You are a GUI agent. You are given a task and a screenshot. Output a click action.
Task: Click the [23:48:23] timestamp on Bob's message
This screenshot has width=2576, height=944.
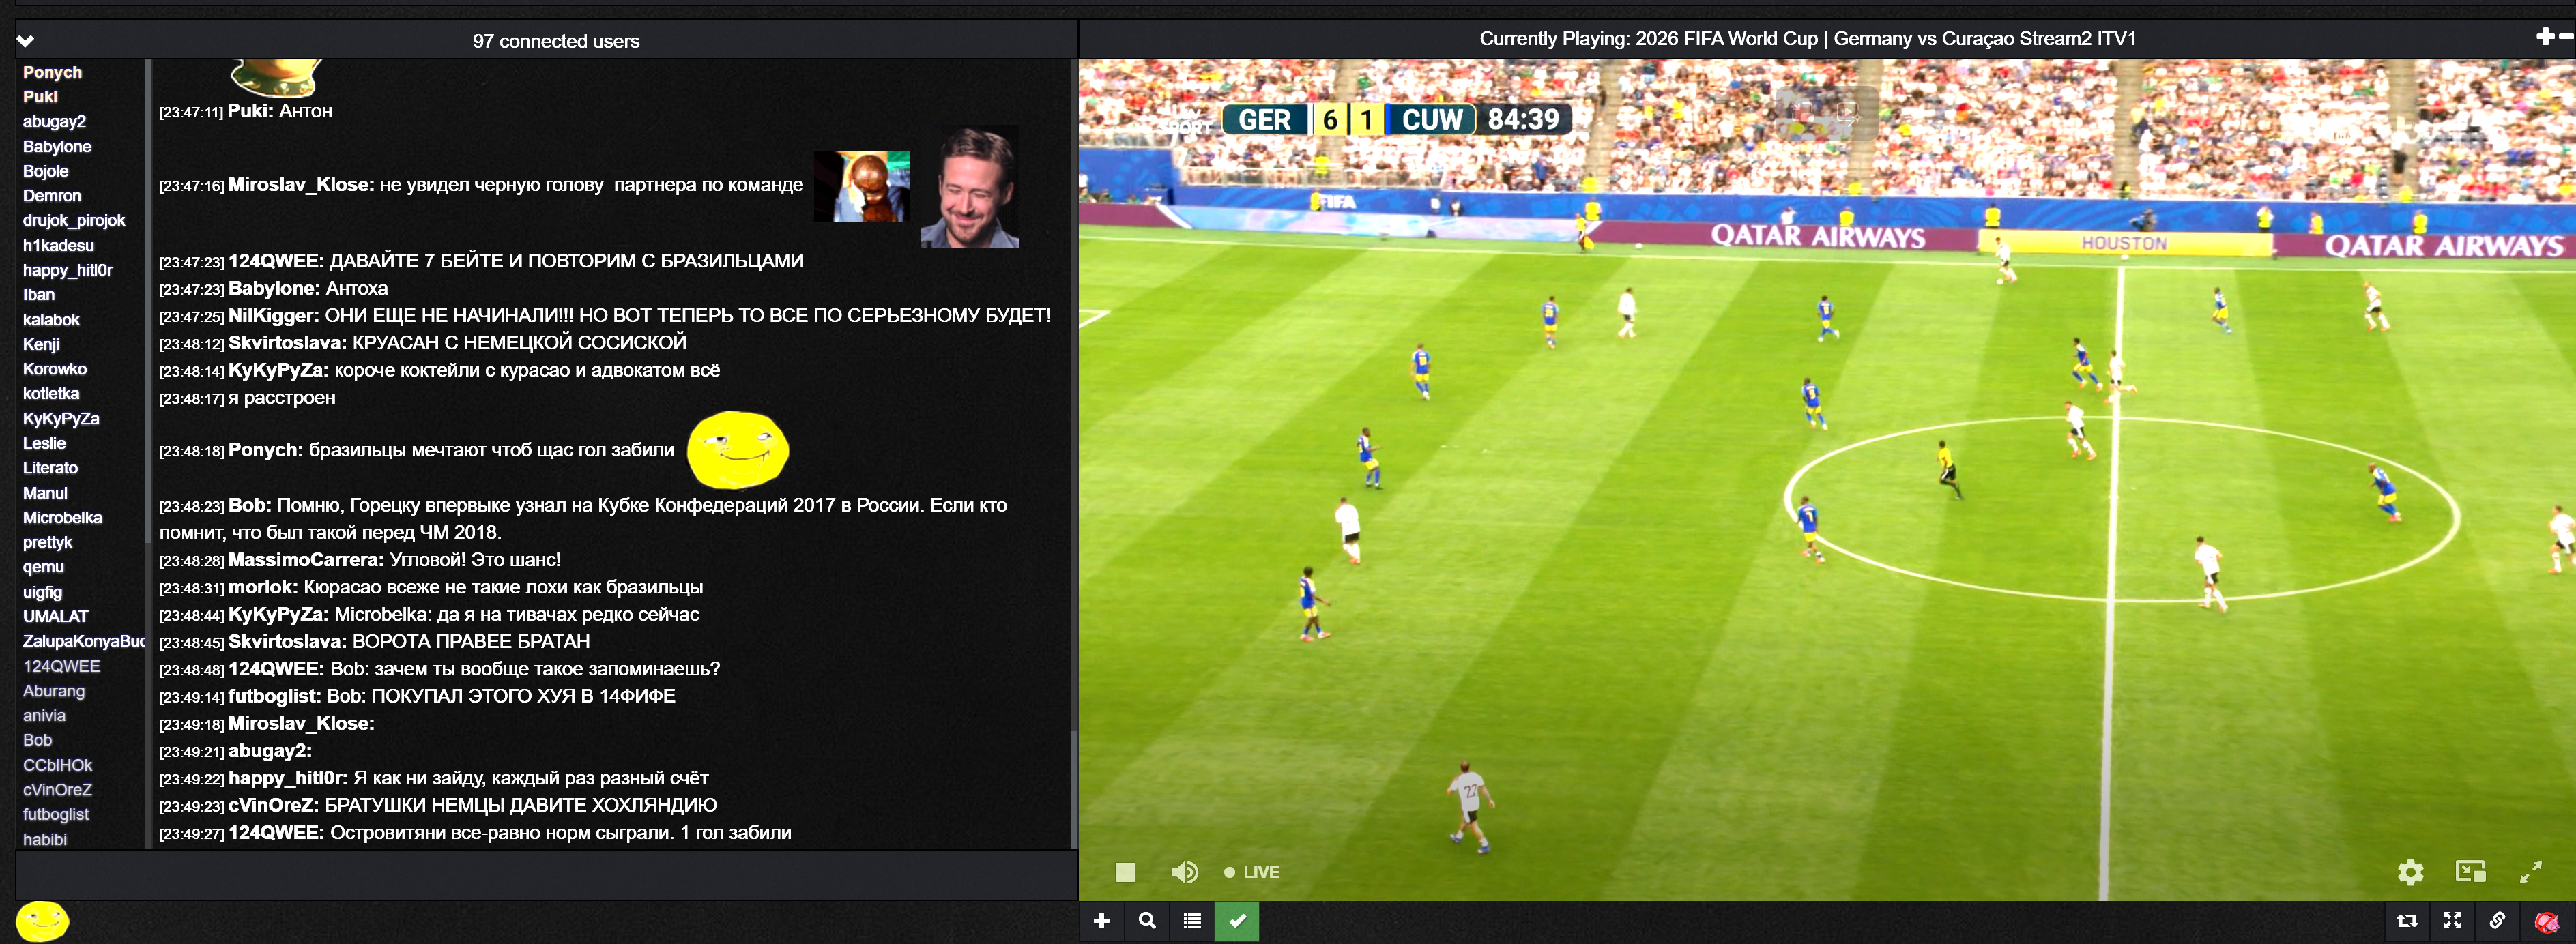click(191, 507)
